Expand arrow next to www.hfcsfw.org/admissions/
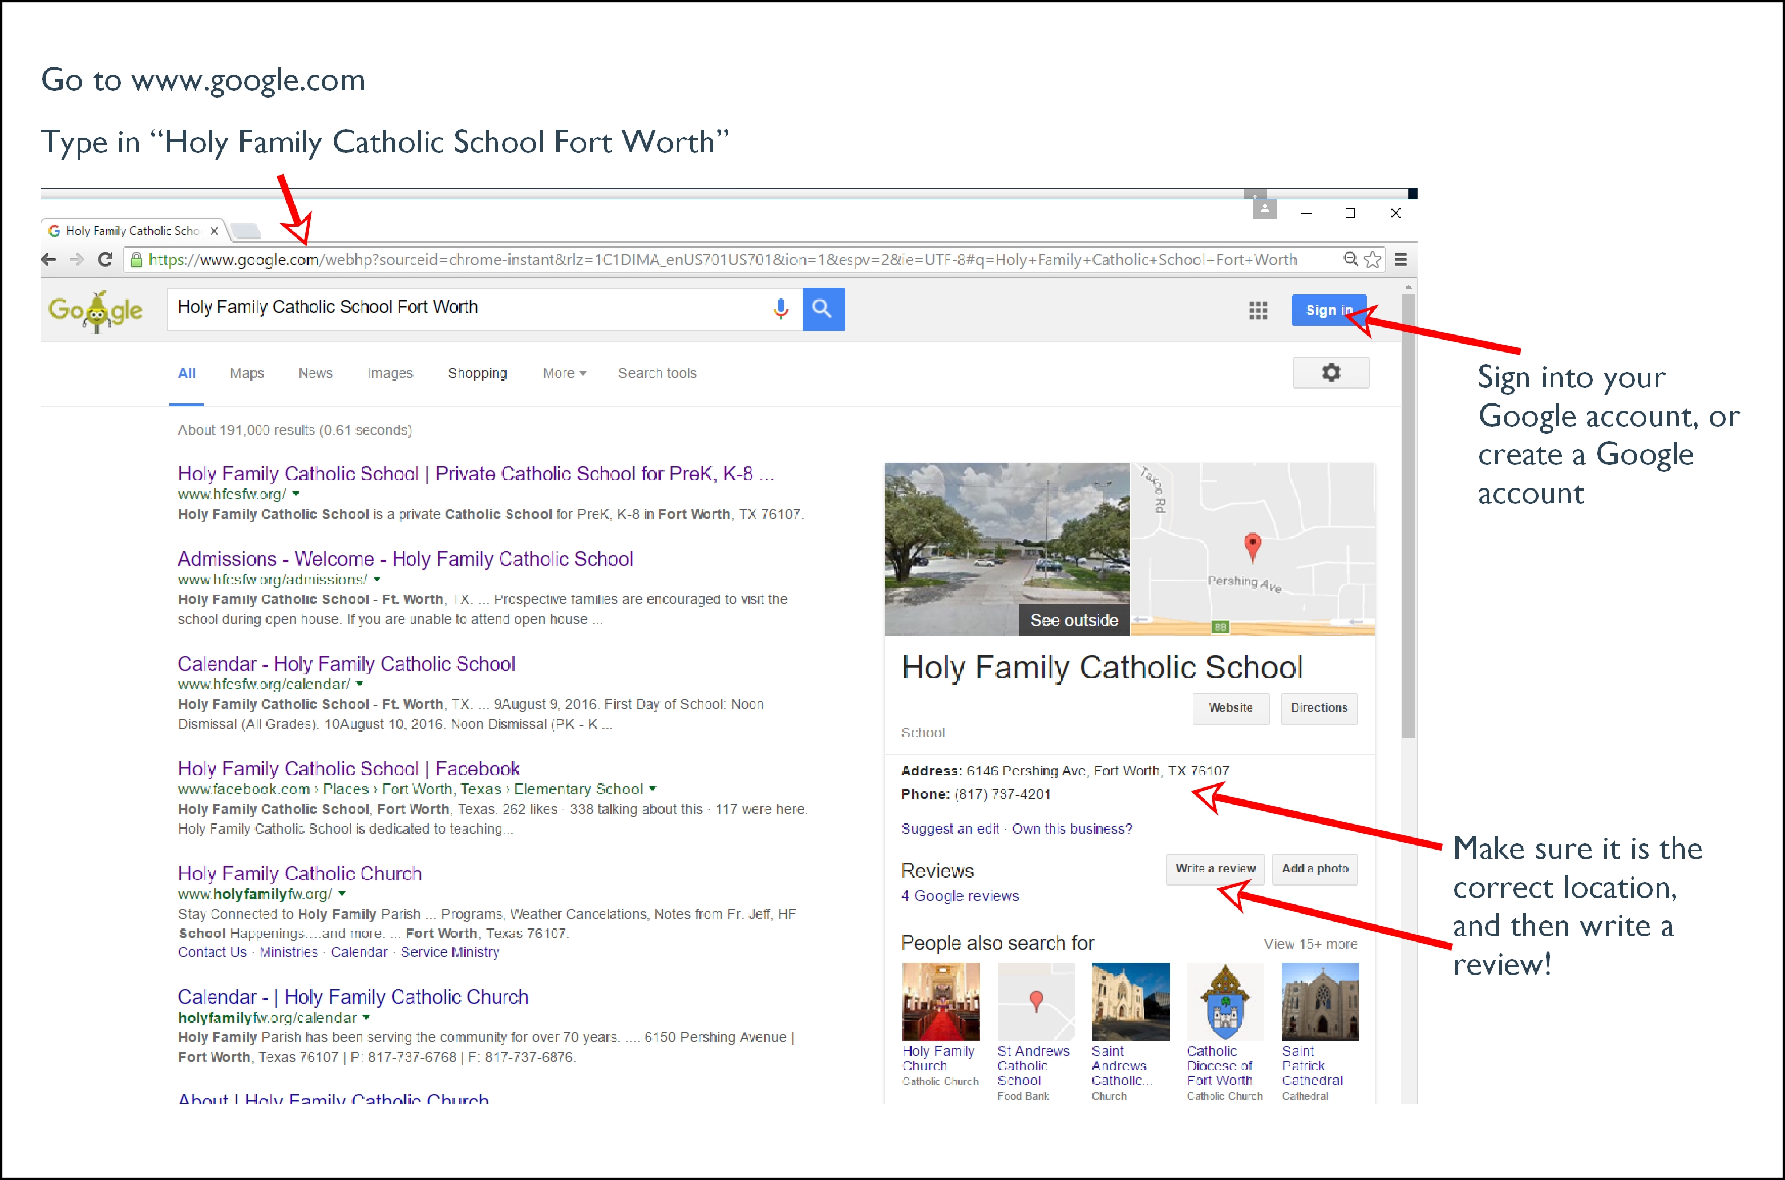Viewport: 1785px width, 1180px height. (377, 580)
